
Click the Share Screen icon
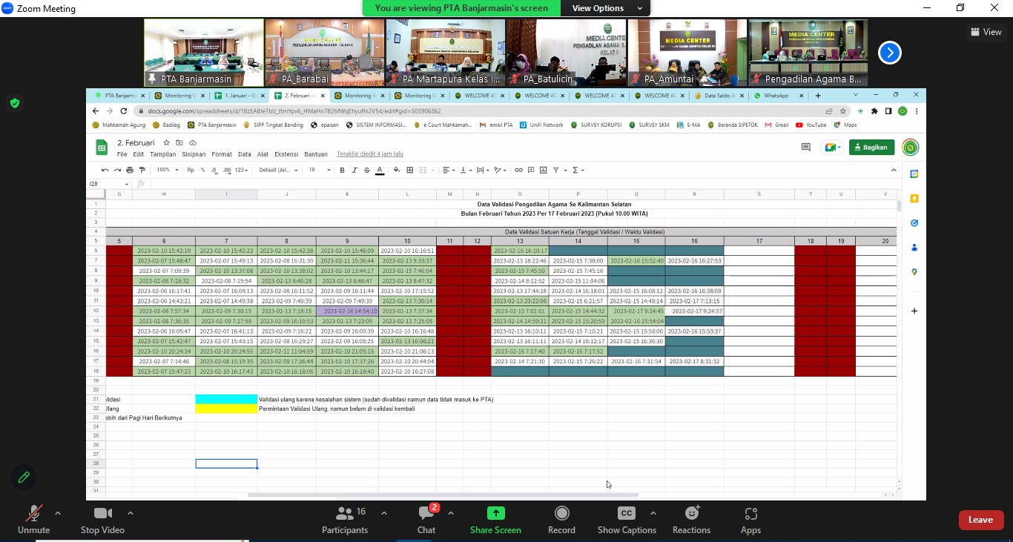[x=495, y=513]
